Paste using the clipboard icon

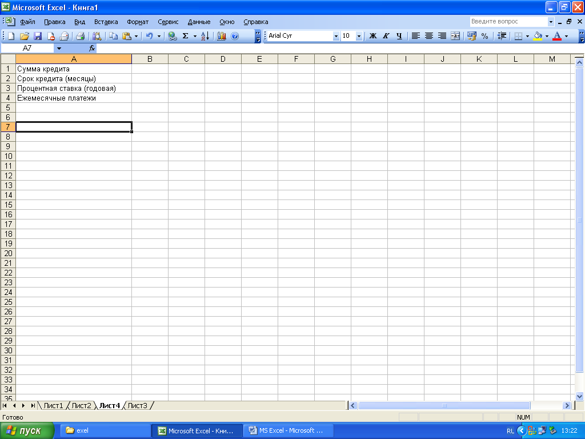pyautogui.click(x=127, y=36)
